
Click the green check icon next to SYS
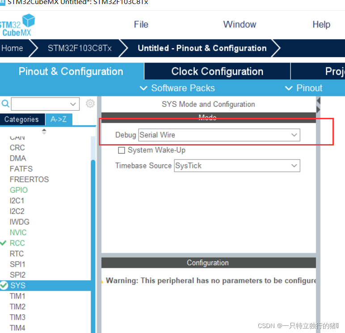pos(4,285)
